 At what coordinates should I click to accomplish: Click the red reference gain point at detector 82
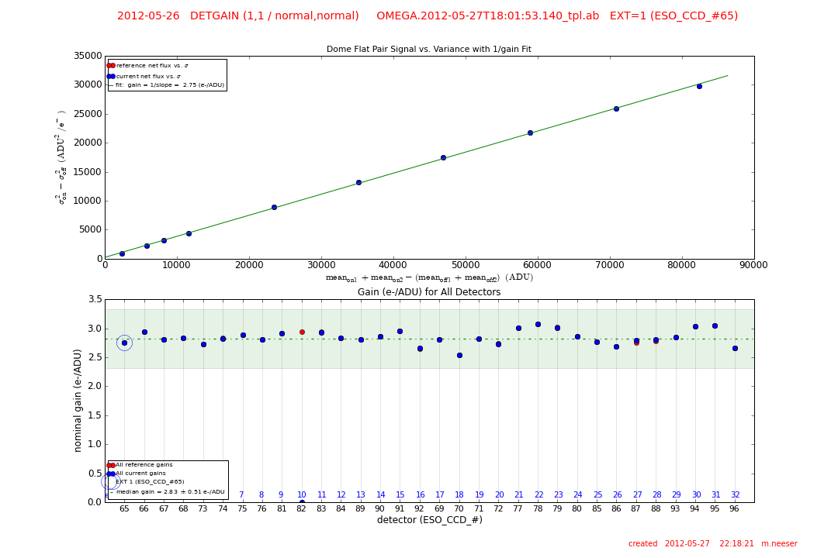[x=302, y=332]
